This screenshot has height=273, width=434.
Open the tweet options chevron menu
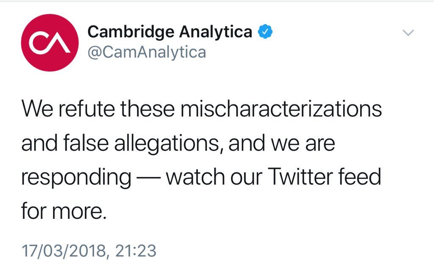coord(408,33)
